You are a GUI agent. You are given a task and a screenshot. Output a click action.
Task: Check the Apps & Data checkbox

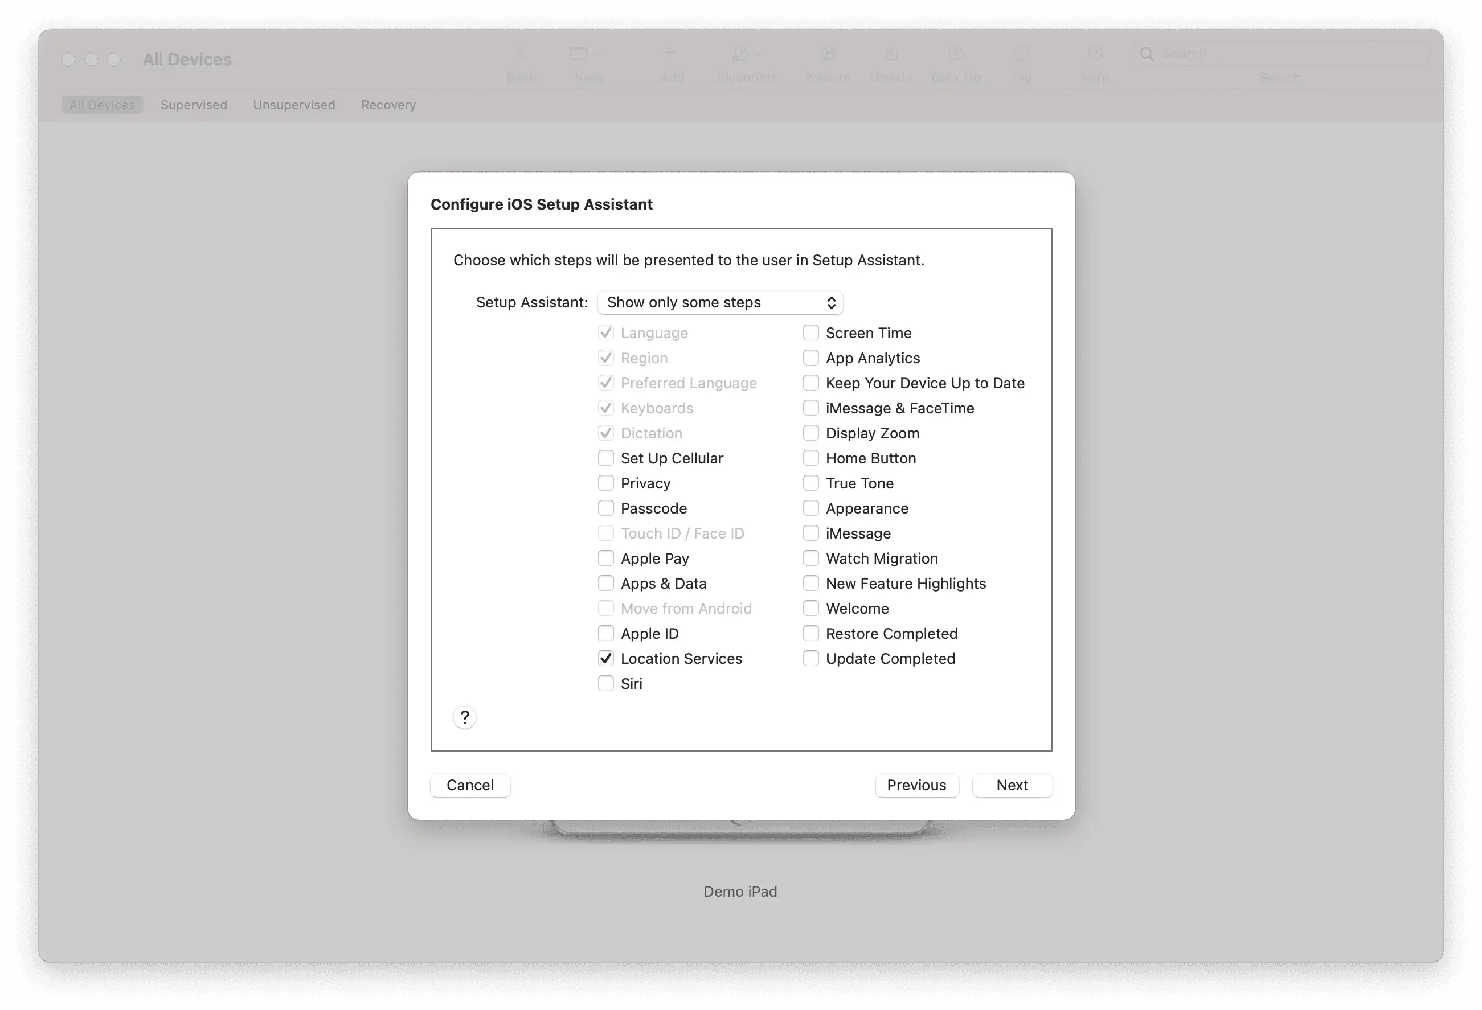pos(606,584)
